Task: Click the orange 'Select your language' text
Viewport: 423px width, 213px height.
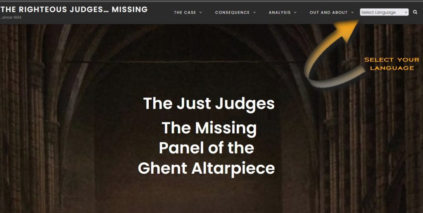Action: coord(392,64)
